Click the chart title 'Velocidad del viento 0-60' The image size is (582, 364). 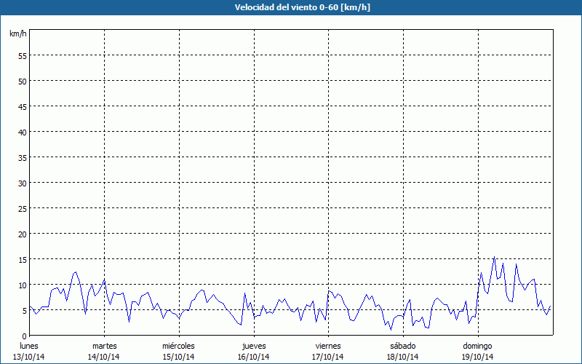click(291, 7)
